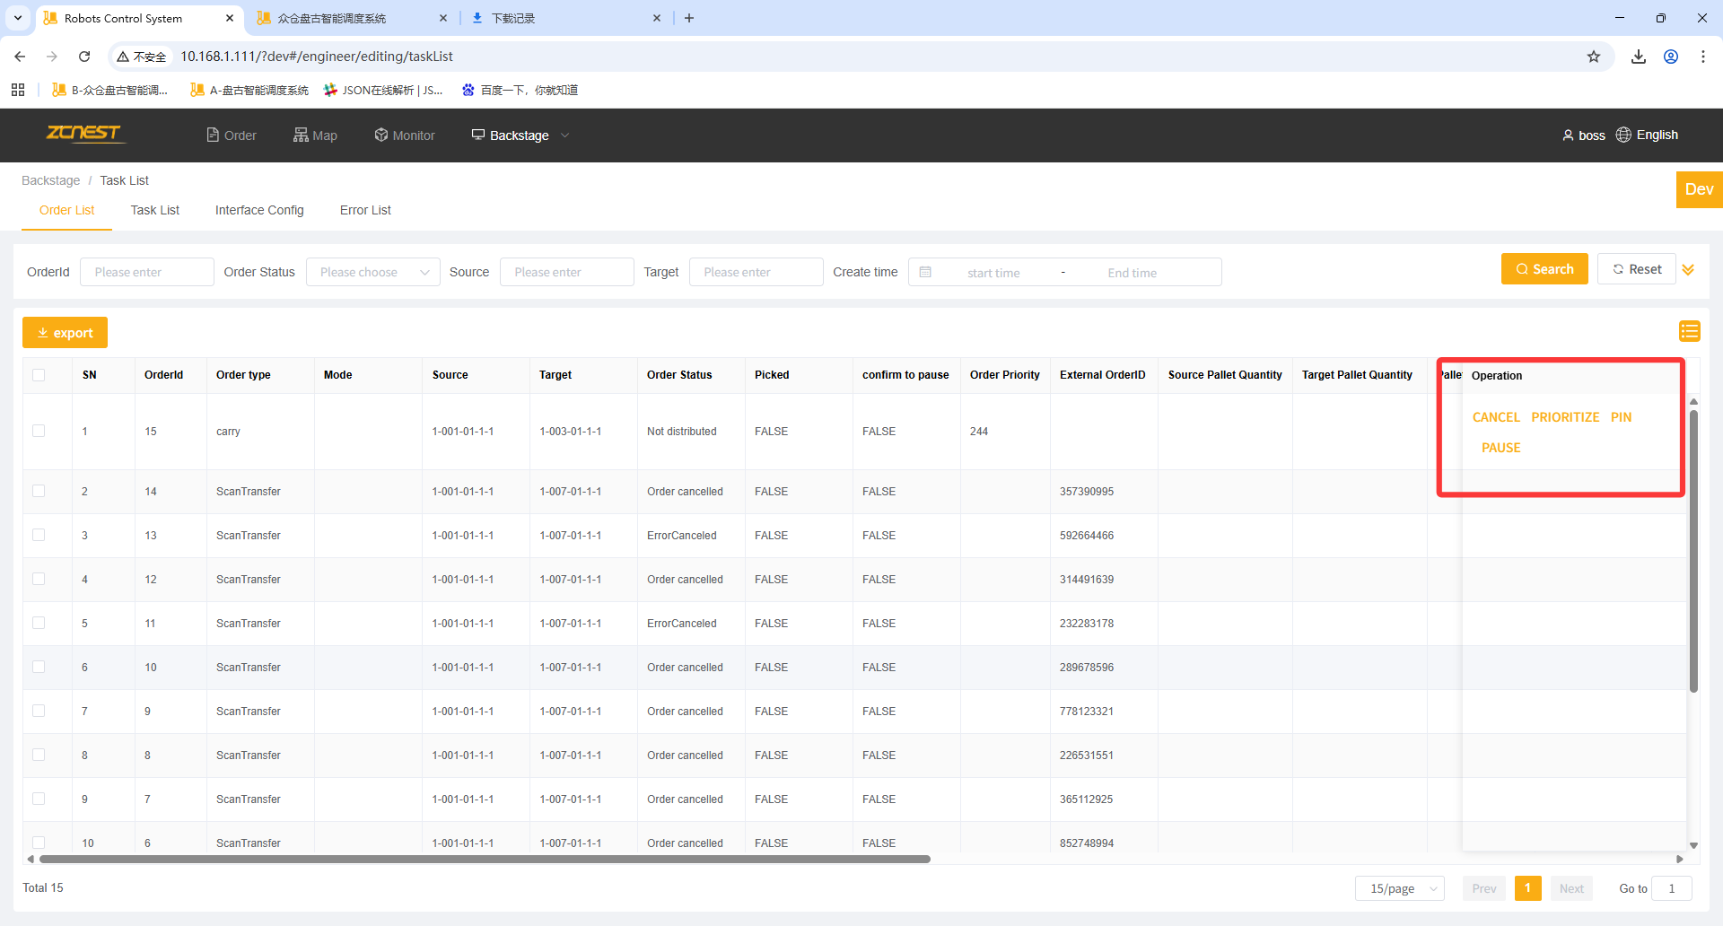Viewport: 1723px width, 926px height.
Task: Select the checkbox for row SN 5
Action: pyautogui.click(x=39, y=623)
